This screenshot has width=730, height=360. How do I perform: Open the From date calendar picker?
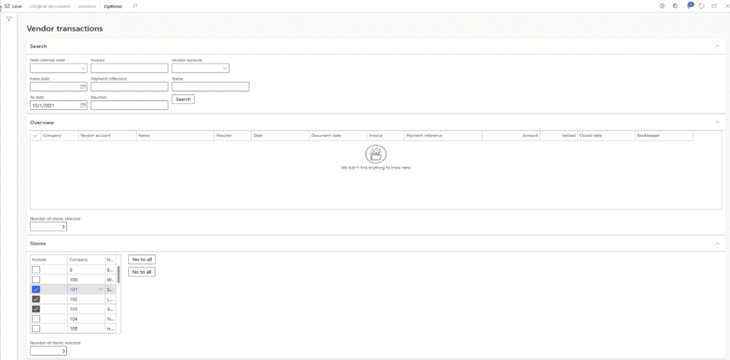point(83,87)
